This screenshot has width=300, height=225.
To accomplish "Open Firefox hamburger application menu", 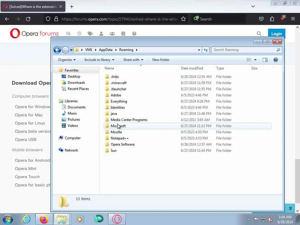I will point(293,19).
